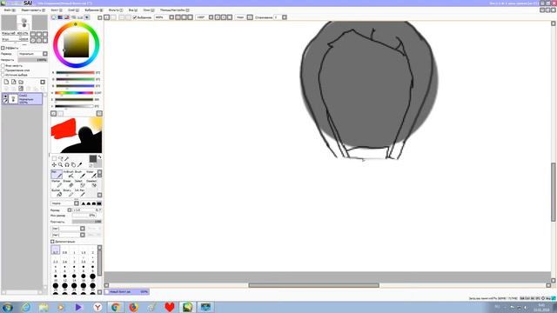
Task: Open the Редактировать menu
Action: point(33,10)
